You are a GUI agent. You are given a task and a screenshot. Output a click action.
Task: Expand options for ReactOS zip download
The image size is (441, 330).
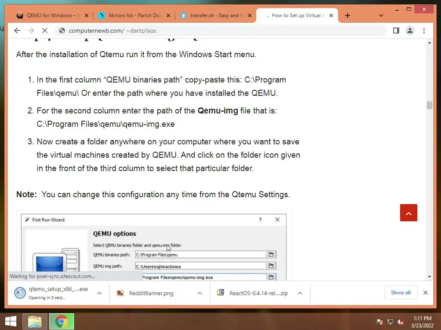300,293
